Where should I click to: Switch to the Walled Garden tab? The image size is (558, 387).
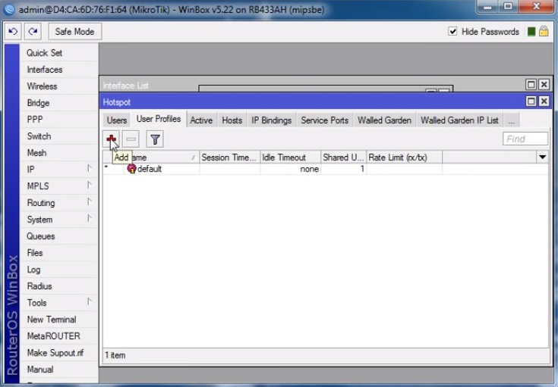tap(384, 120)
